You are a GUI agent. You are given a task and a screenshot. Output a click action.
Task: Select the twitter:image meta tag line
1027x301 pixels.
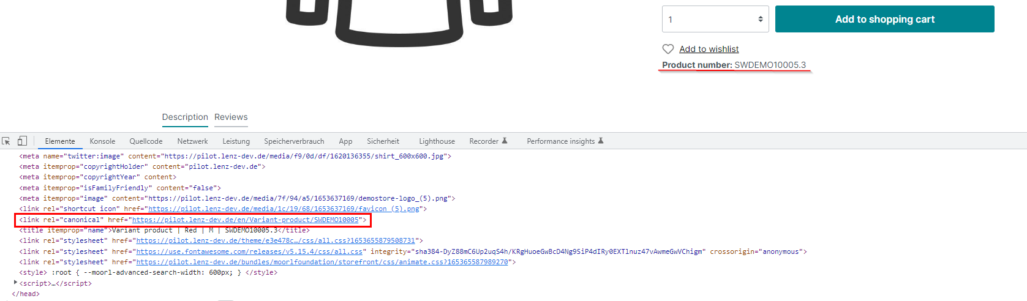[x=235, y=156]
